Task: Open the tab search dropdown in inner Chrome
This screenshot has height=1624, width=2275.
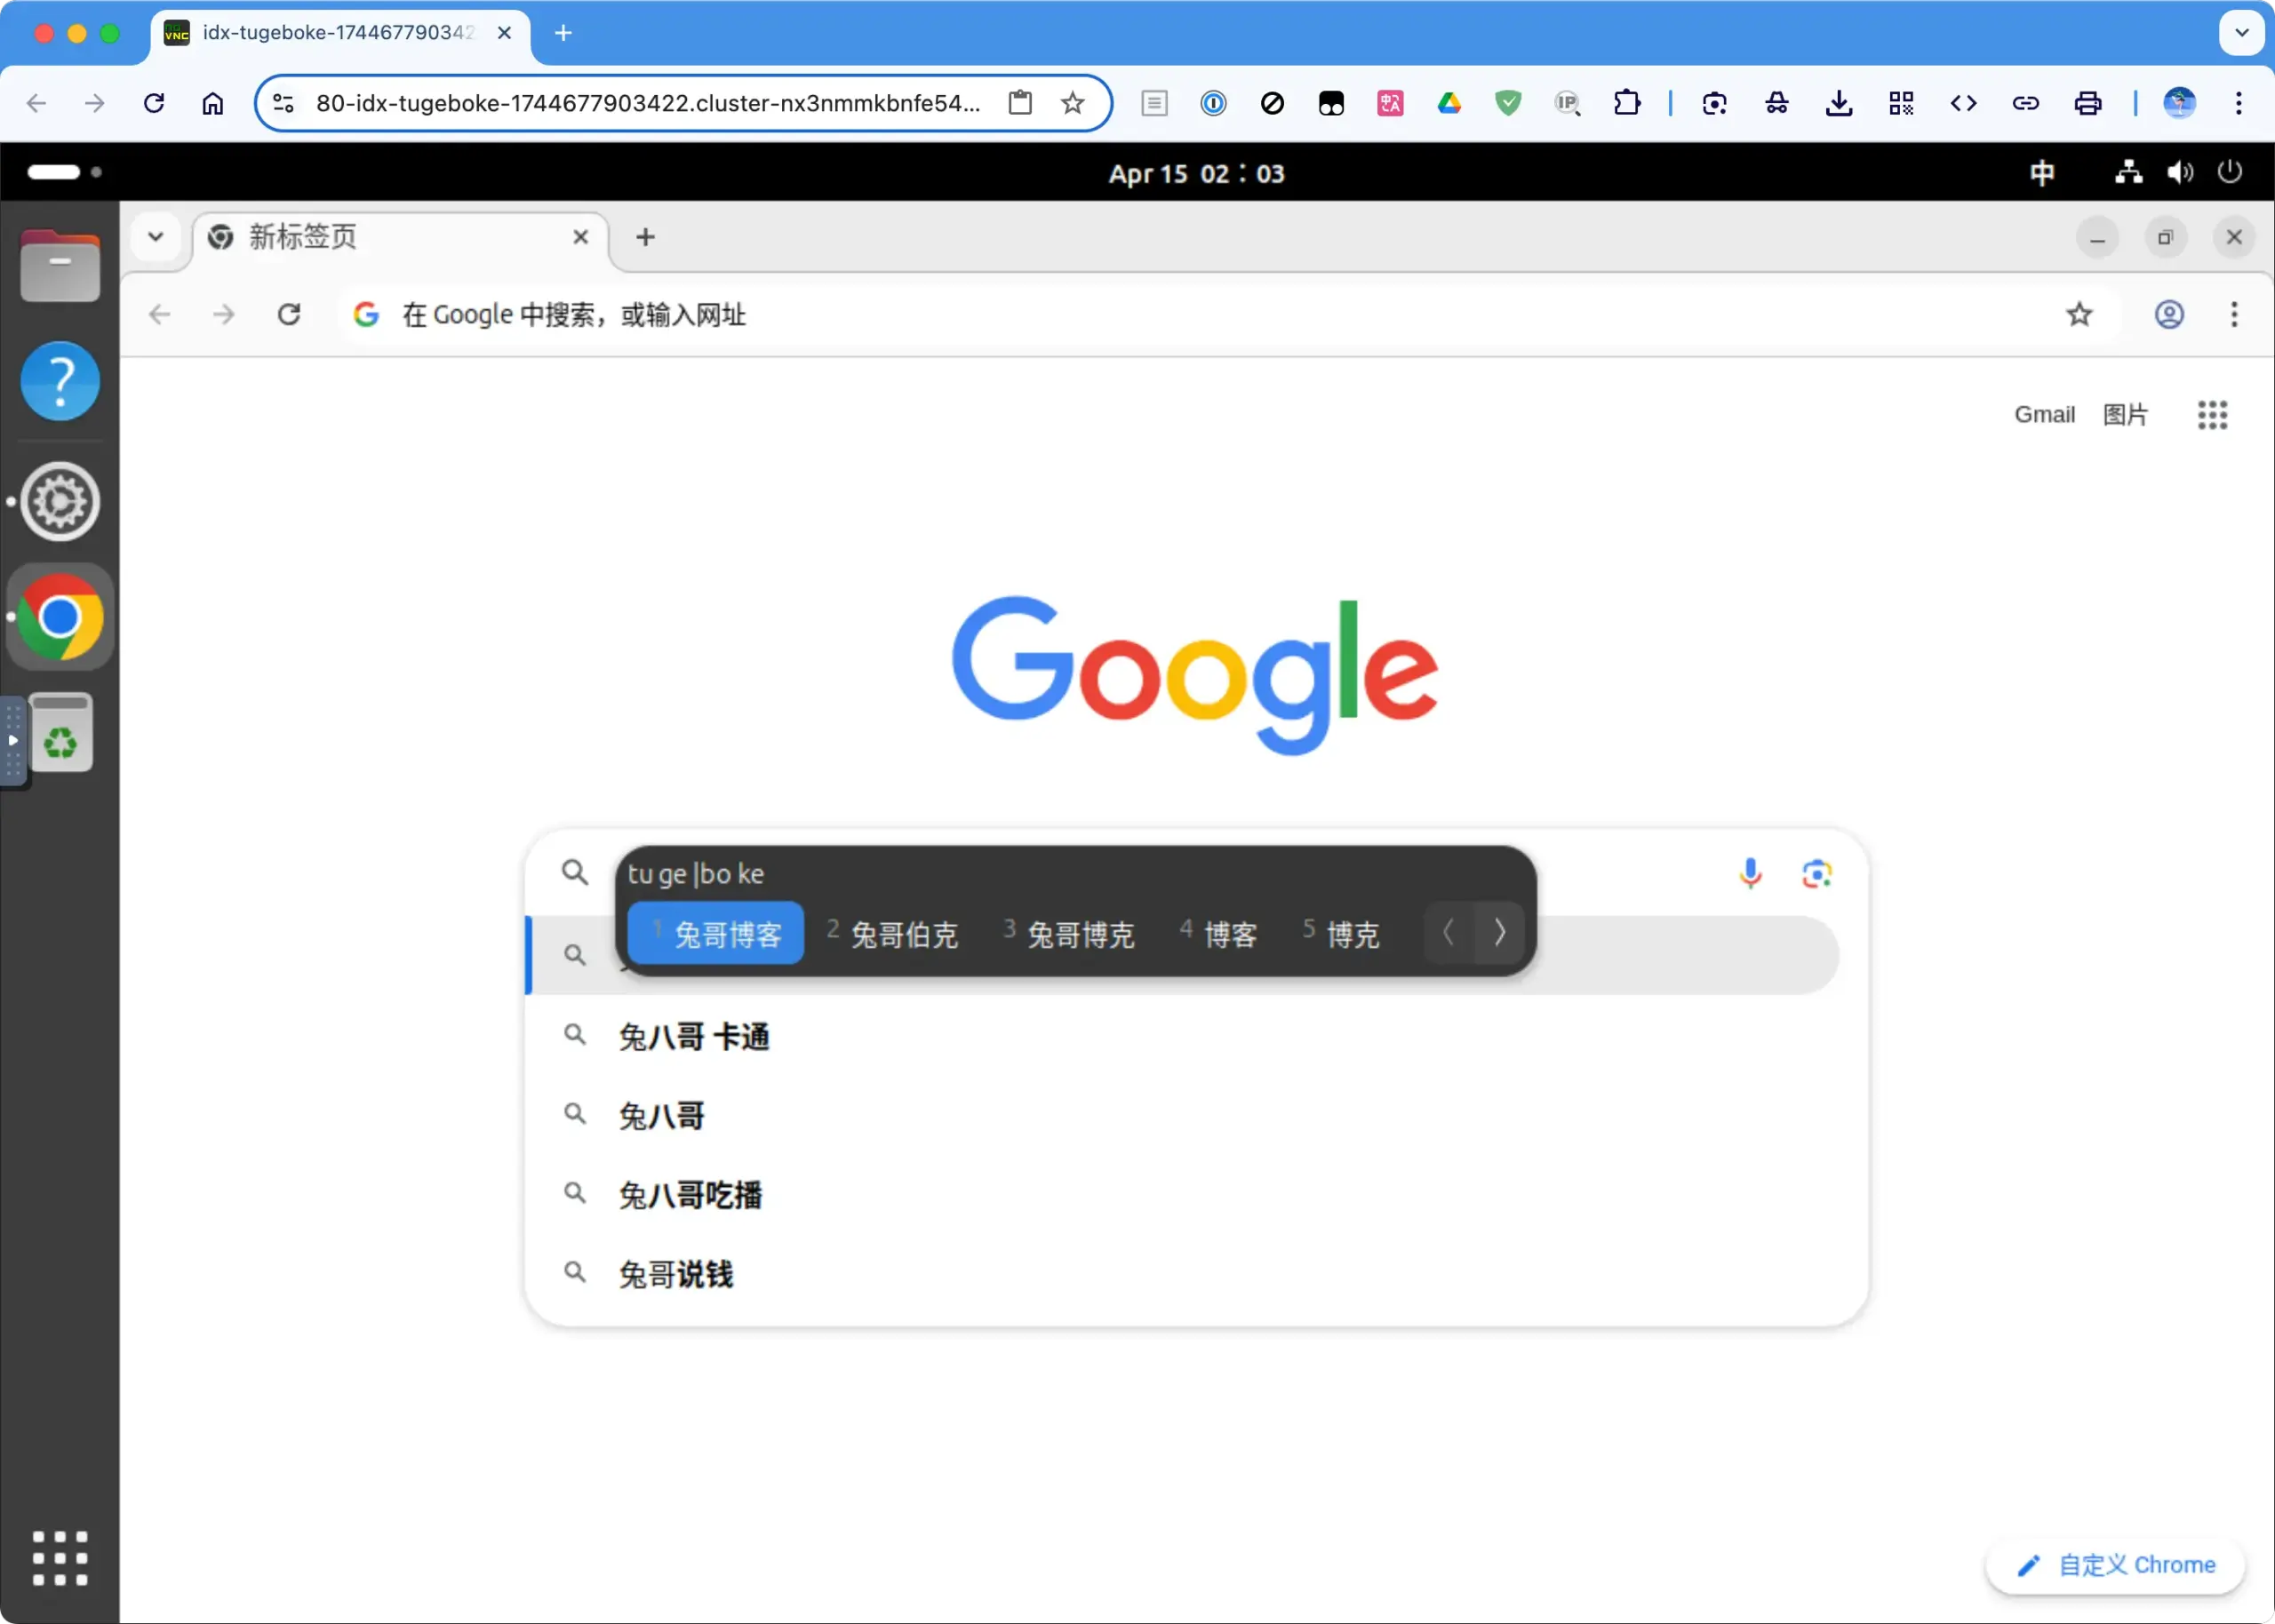Action: [x=155, y=237]
